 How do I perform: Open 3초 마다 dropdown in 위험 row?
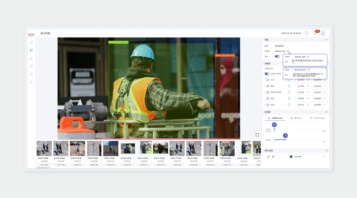click(x=303, y=105)
